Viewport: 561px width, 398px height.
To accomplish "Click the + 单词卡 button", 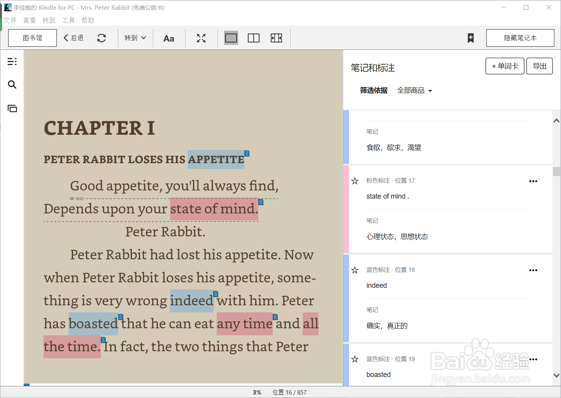I will coord(505,66).
